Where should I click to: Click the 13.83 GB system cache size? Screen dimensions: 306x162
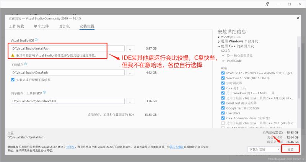[150, 115]
